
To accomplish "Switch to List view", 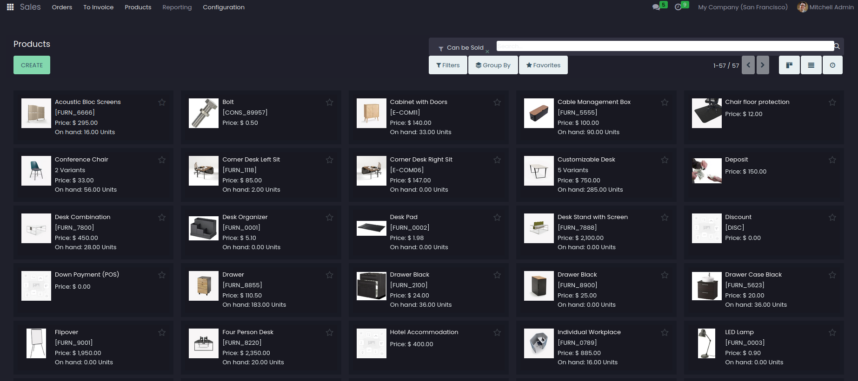I will (x=811, y=65).
